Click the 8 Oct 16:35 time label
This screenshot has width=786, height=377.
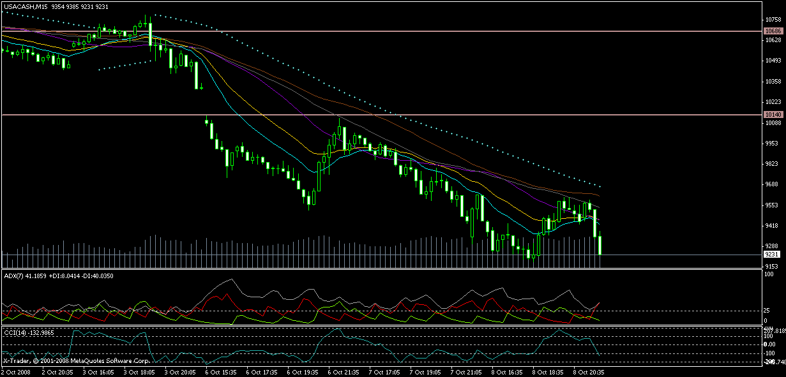pyautogui.click(x=506, y=371)
